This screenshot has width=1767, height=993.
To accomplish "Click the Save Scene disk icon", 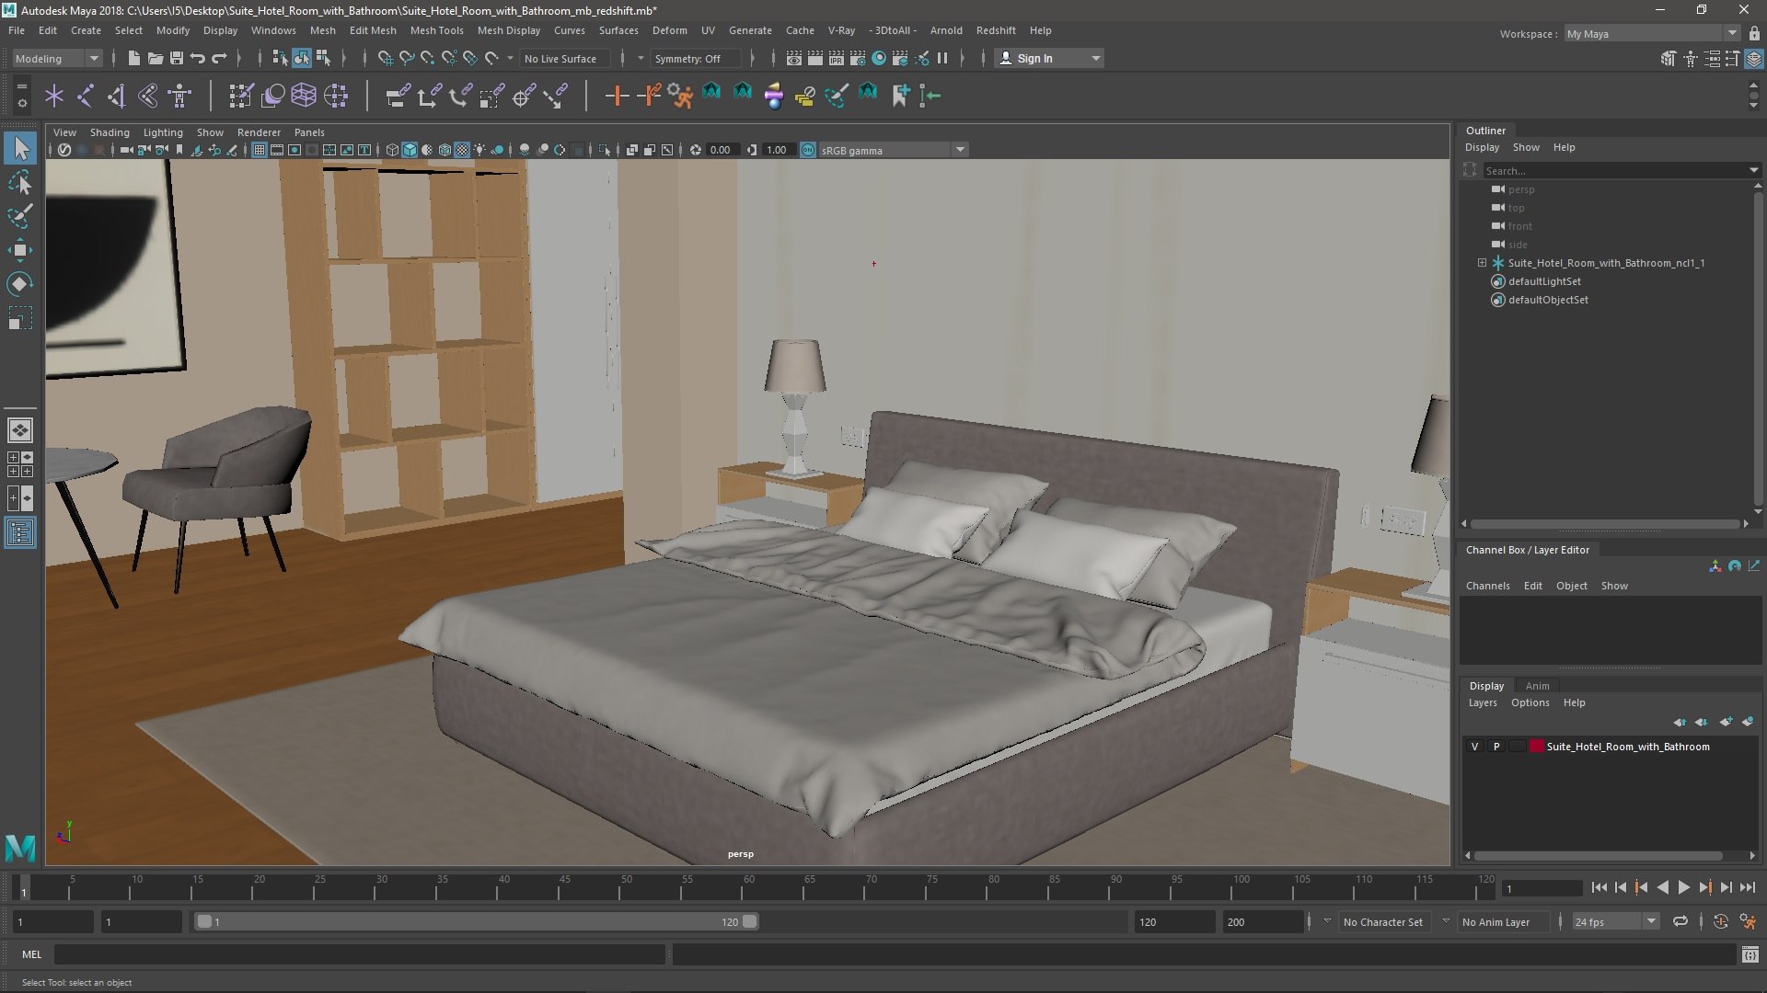I will 177,58.
